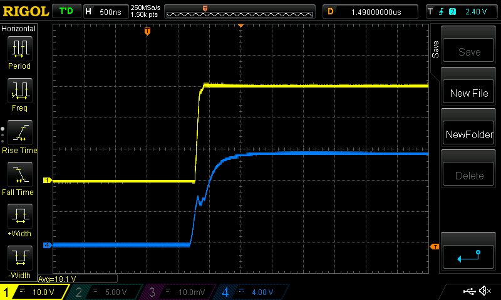
Task: Select the +Width measurement icon
Action: tap(19, 218)
